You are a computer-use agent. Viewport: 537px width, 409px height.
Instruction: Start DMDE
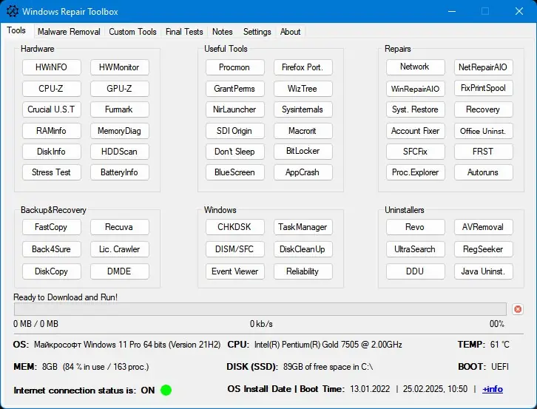(x=120, y=271)
